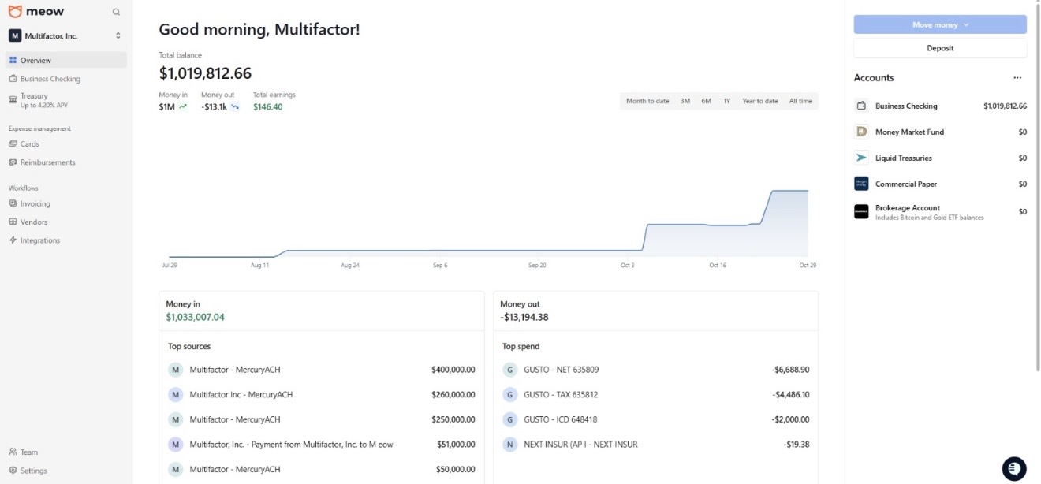Screen dimensions: 1041x484
Task: Click the Brokerage Account icon
Action: click(861, 211)
